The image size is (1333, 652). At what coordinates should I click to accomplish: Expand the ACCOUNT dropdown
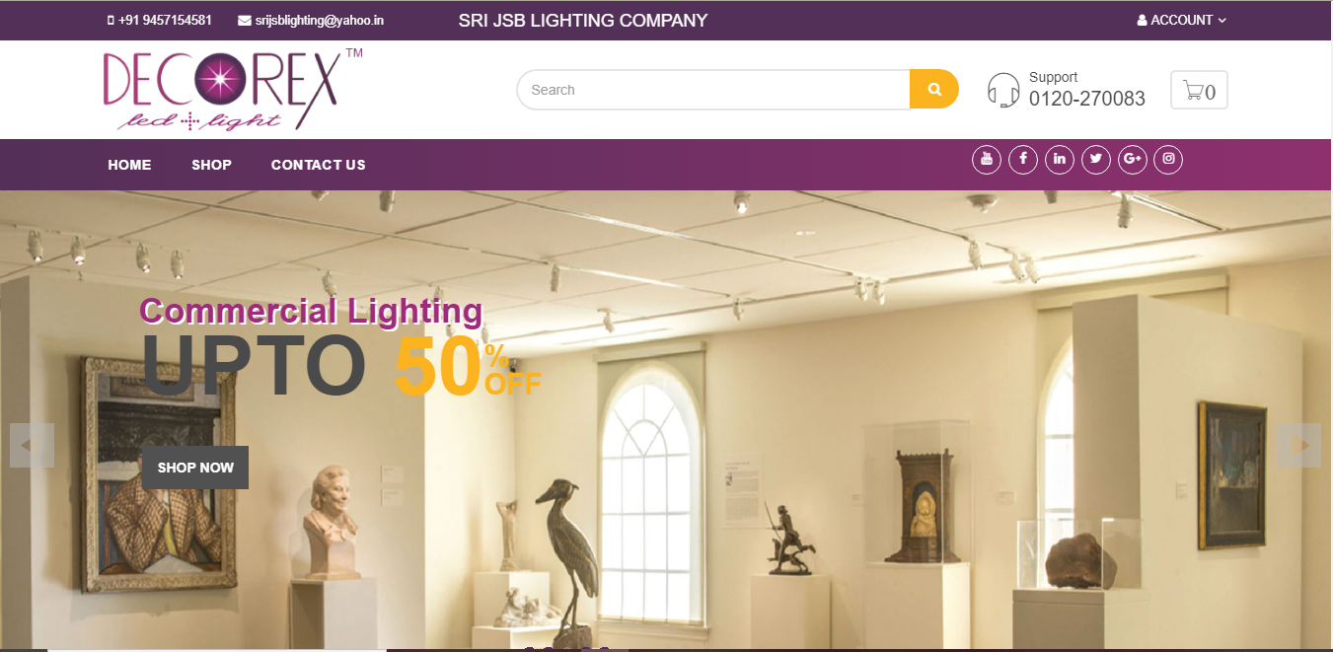click(1181, 20)
